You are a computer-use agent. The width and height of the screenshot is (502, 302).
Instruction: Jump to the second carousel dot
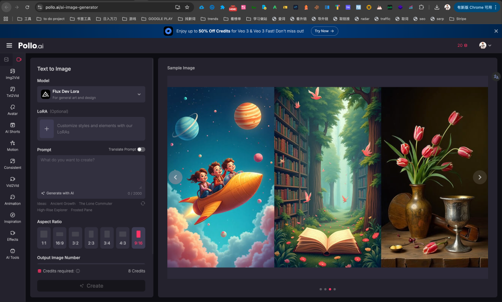point(325,289)
